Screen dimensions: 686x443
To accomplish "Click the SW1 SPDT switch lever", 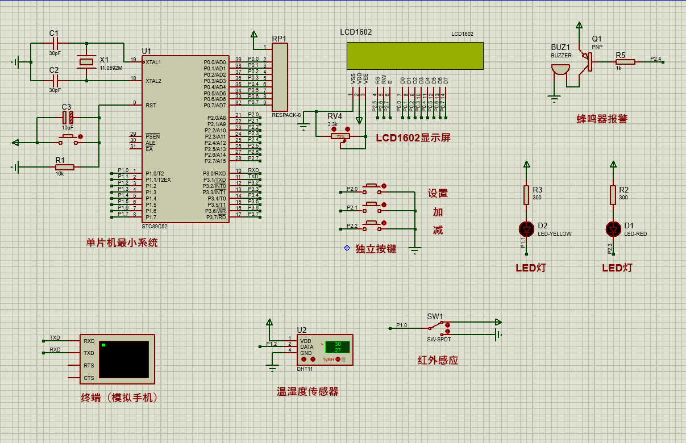I will pos(436,327).
